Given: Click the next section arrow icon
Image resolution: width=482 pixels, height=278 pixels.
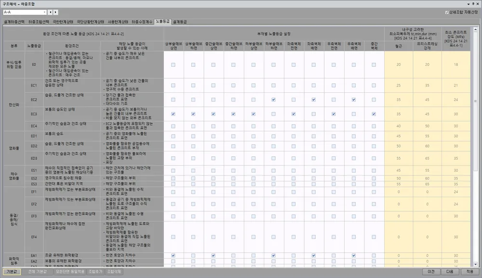Looking at the screenshot, I should (55, 13).
